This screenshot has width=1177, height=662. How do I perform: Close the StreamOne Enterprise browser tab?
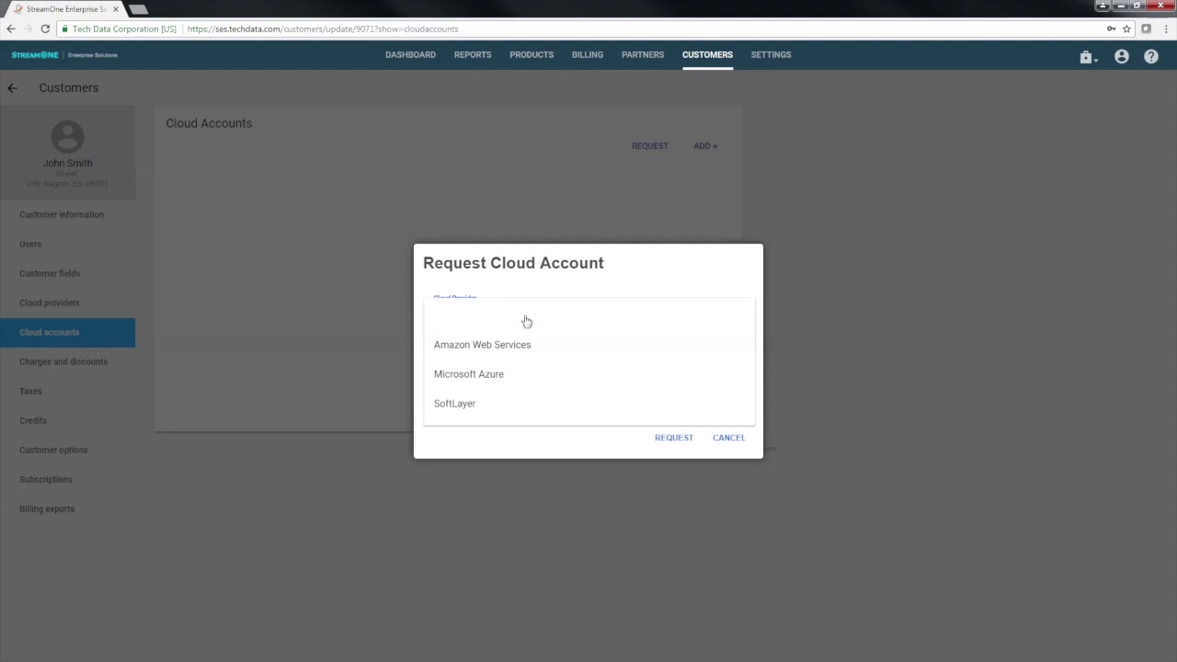coord(116,9)
